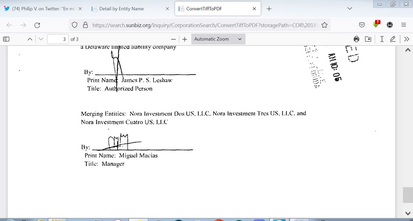
Task: Minimize the browser window
Action: point(380,4)
